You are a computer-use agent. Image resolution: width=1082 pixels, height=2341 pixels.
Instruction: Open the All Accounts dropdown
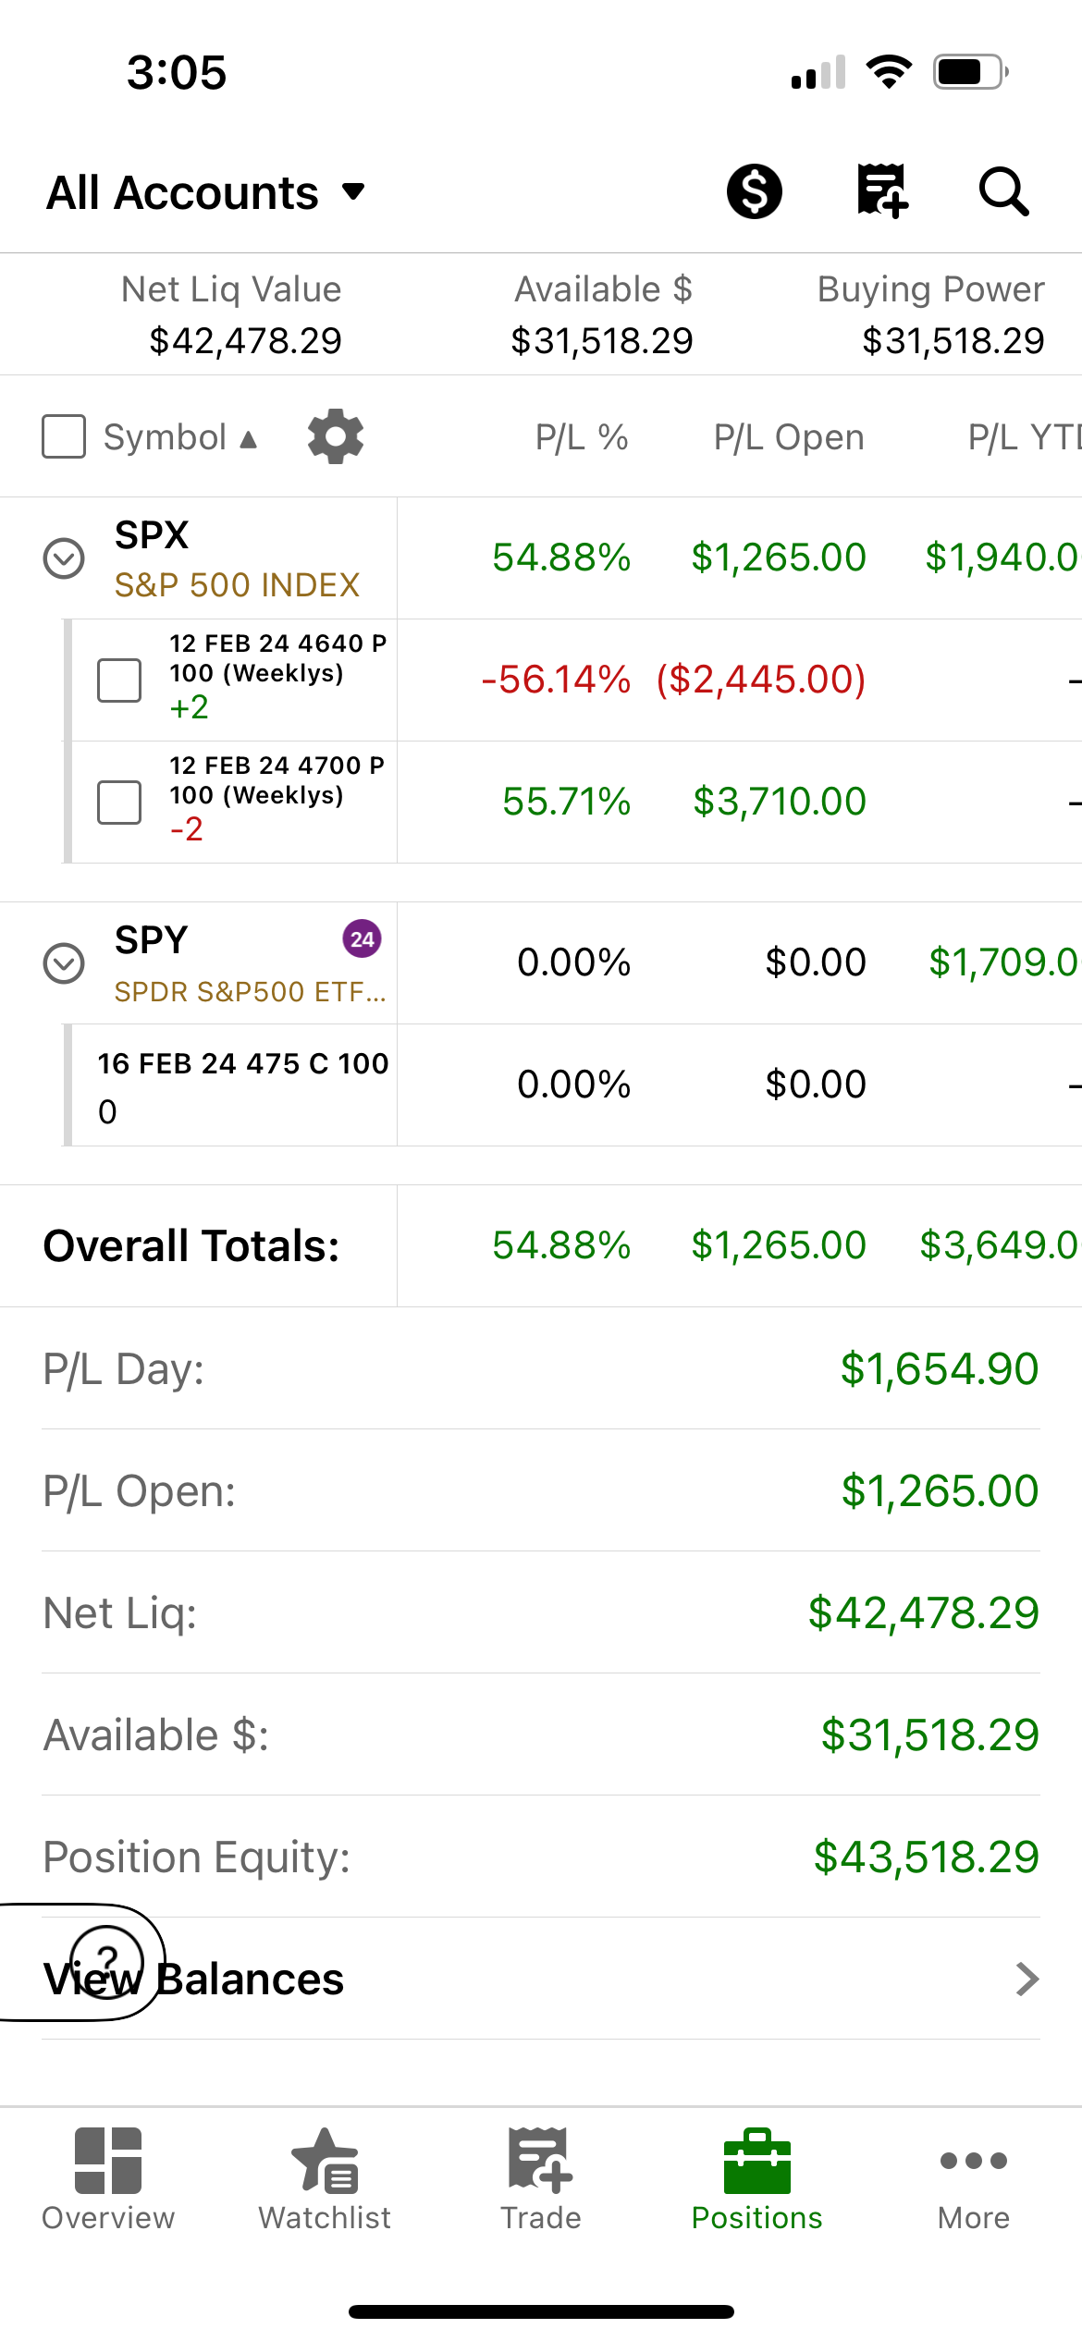(x=205, y=192)
